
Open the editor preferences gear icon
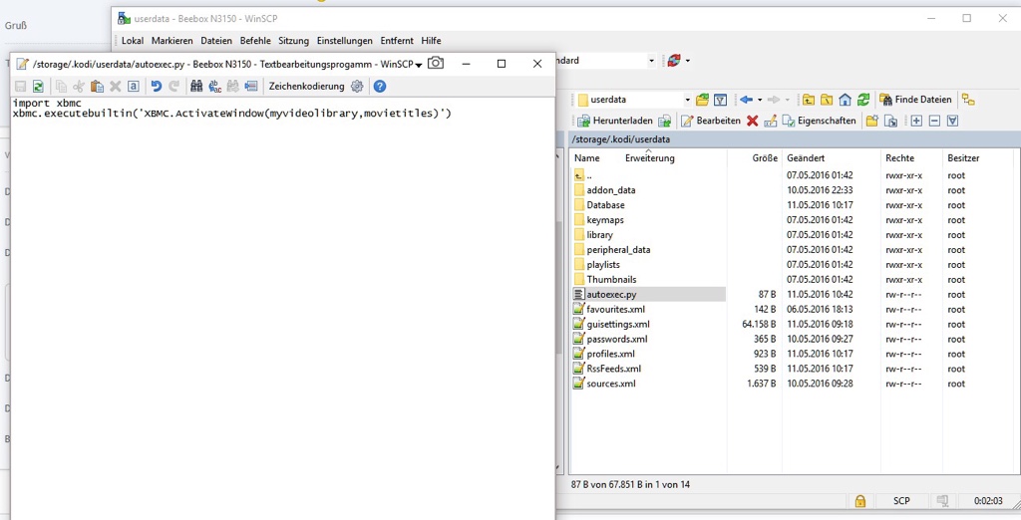pos(357,86)
